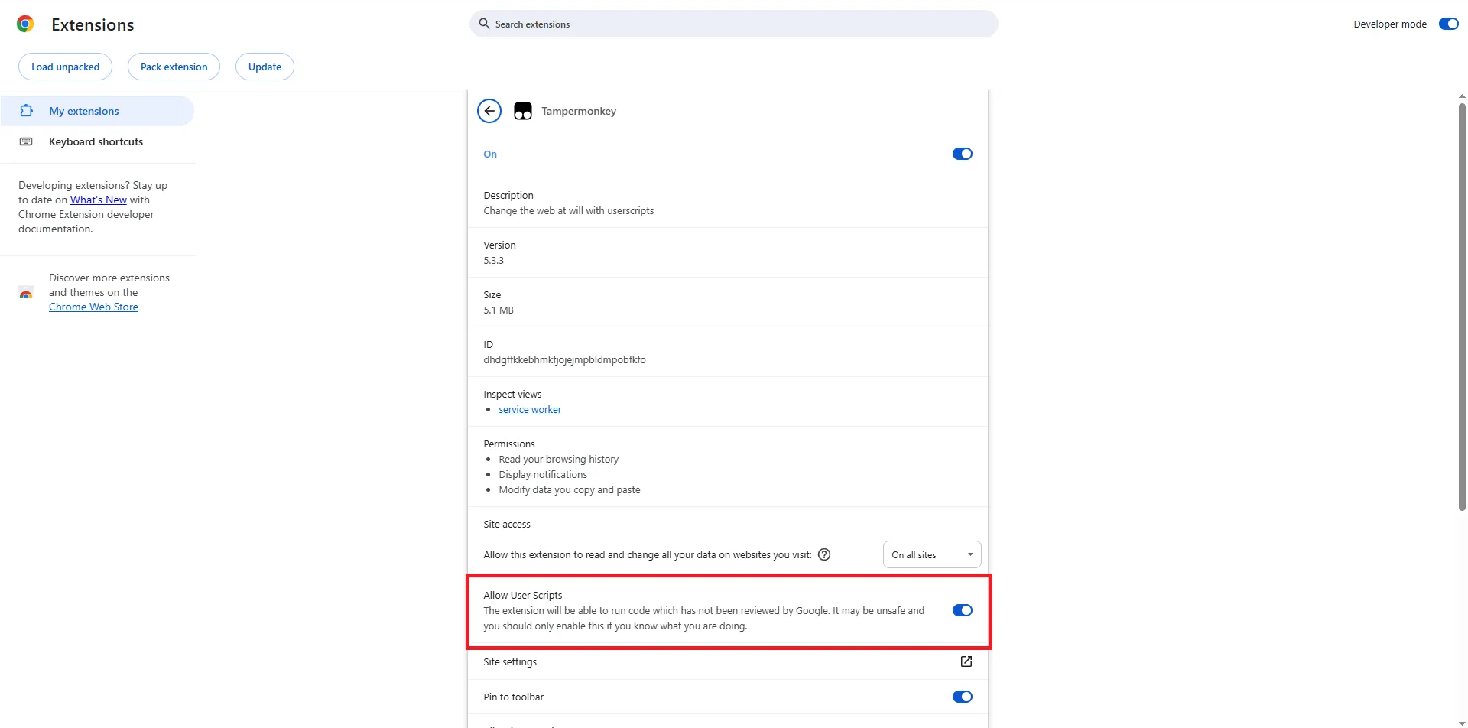Click the Chrome logo beside Extensions title

coord(25,24)
